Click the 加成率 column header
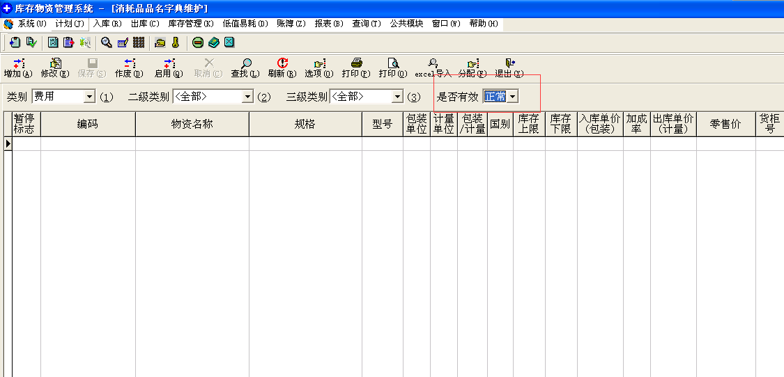Viewport: 784px width, 377px height. coord(636,125)
